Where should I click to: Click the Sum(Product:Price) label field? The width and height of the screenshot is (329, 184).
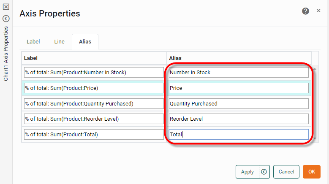[94, 88]
